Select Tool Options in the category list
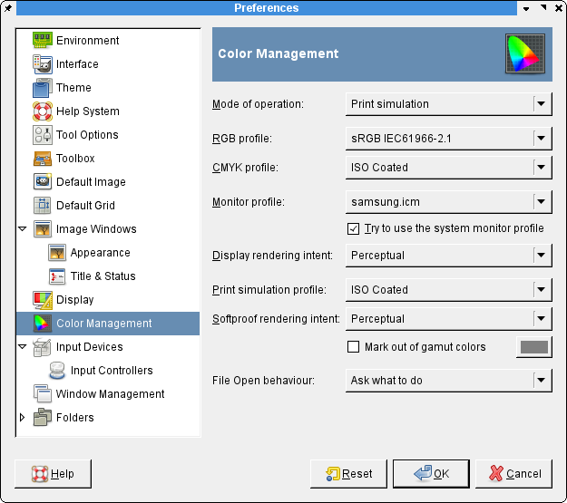 point(87,135)
